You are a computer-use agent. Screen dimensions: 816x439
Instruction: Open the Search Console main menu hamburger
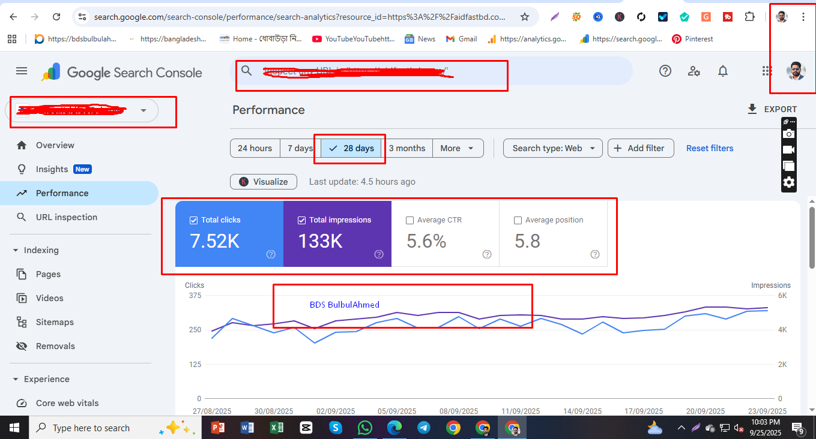[22, 71]
